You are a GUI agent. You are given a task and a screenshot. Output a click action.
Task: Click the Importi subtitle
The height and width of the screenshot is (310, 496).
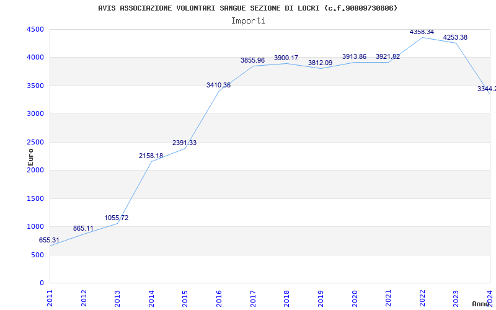click(248, 21)
